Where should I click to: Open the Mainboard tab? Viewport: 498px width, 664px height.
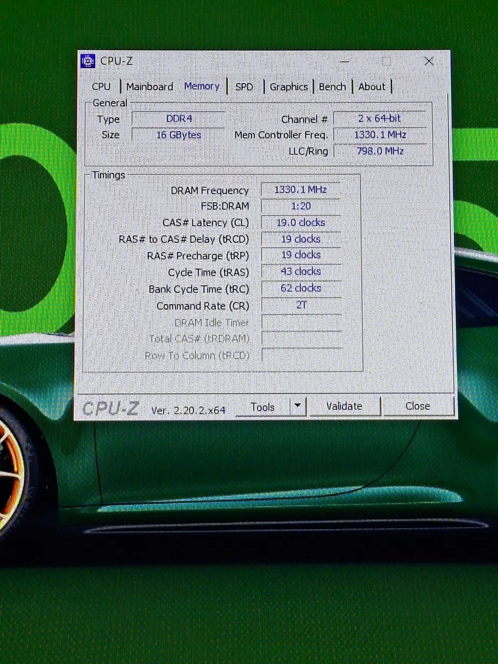(149, 87)
